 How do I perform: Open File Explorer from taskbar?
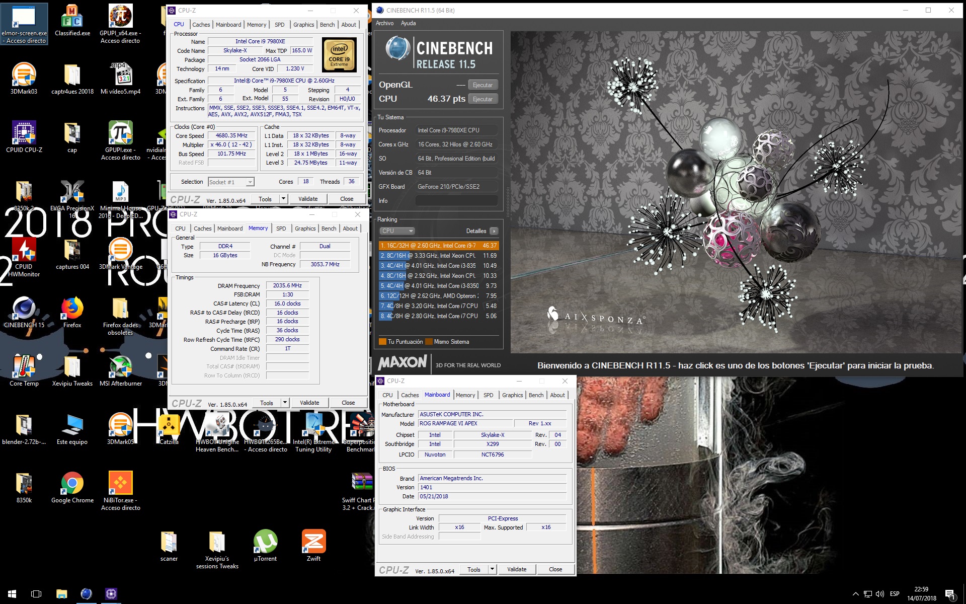[x=61, y=594]
